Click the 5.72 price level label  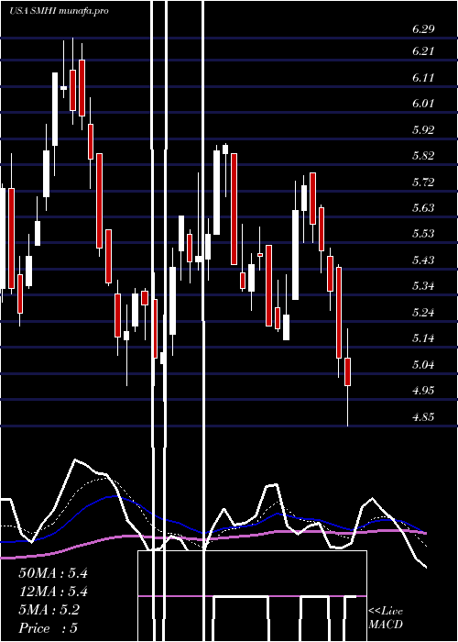423,183
